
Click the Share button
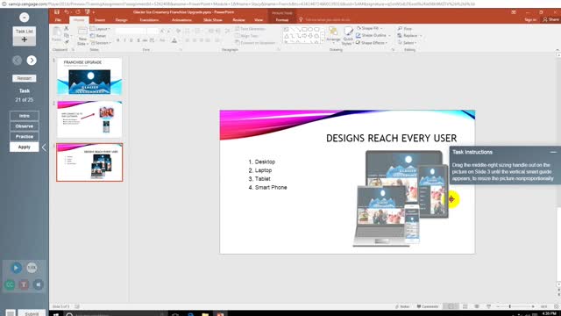[x=550, y=19]
